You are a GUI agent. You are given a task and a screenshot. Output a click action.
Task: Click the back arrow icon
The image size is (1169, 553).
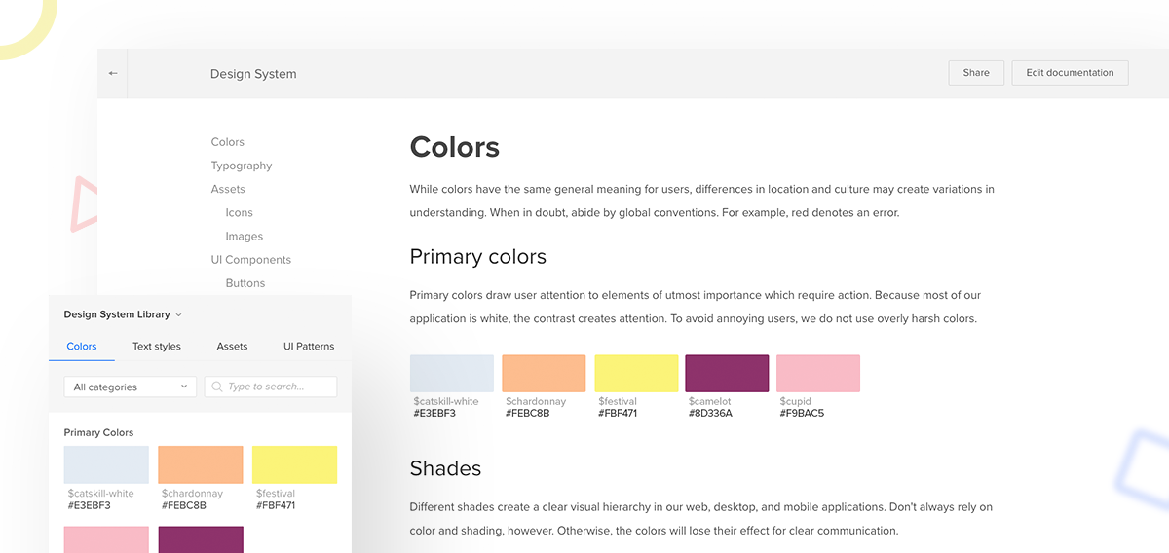113,74
